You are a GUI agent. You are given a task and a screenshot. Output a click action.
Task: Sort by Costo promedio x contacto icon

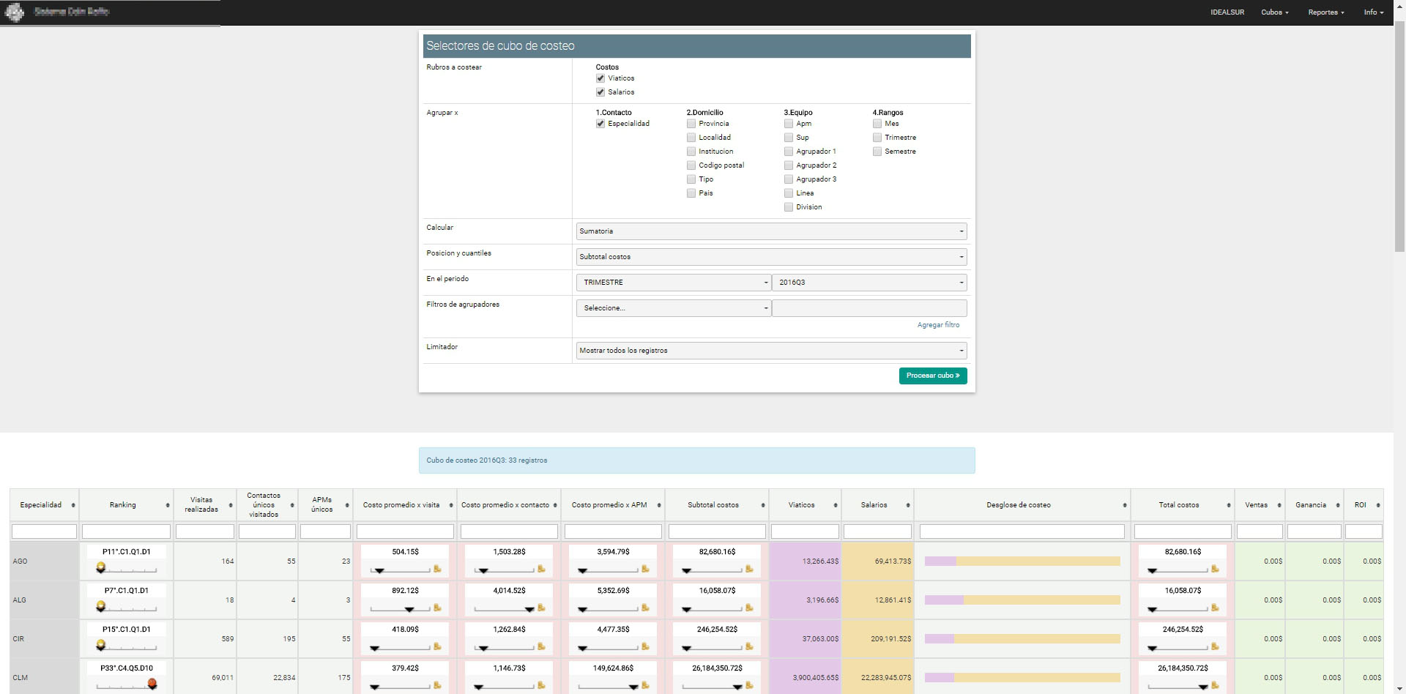point(555,505)
